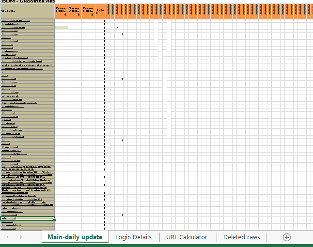Click the next sheet scroll arrow
The image size is (313, 247).
point(20,237)
